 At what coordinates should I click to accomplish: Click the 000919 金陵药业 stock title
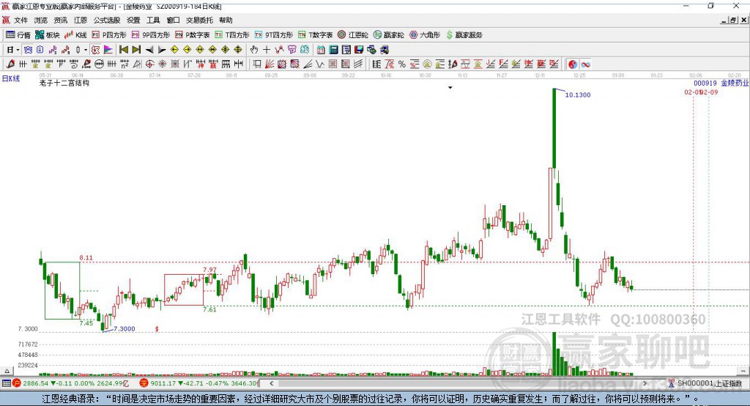721,83
